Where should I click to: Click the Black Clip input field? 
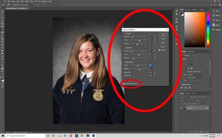(x=151, y=72)
